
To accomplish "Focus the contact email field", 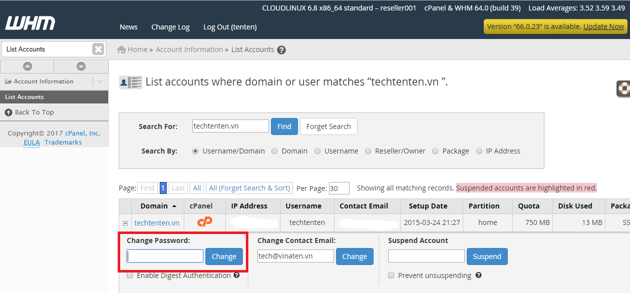I will [296, 256].
